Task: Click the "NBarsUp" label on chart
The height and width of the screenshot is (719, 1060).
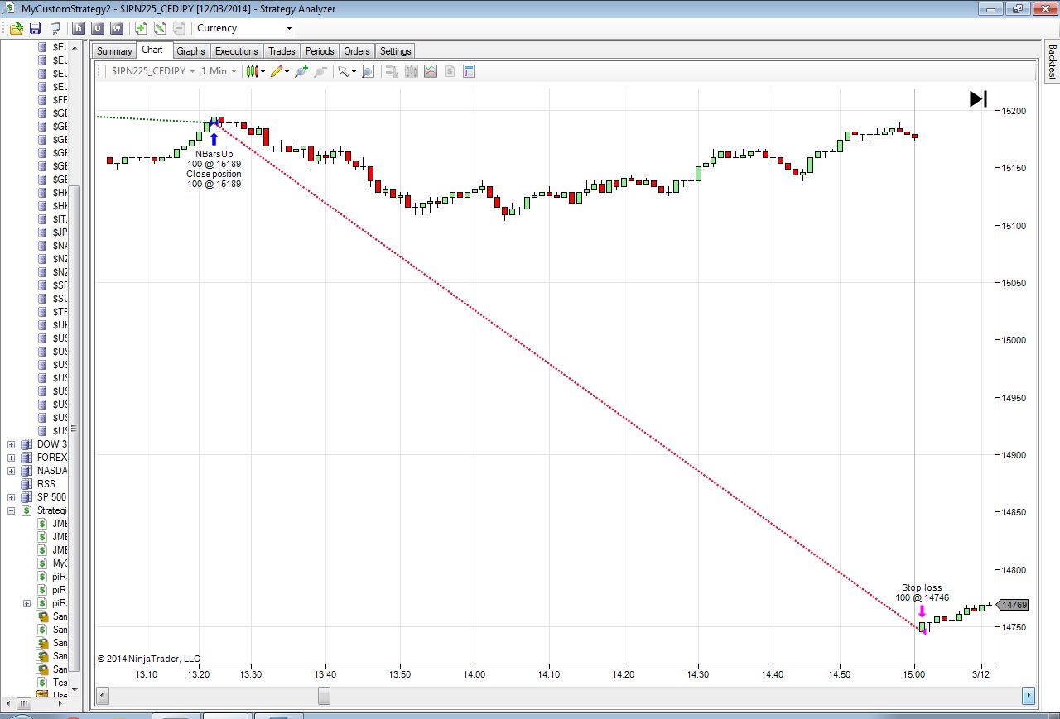Action: (214, 154)
